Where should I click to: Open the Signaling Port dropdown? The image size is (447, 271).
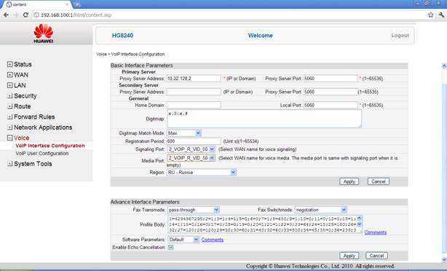191,149
